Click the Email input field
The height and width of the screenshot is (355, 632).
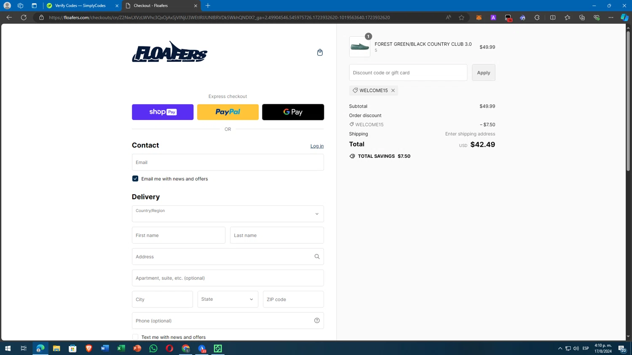[x=228, y=162]
